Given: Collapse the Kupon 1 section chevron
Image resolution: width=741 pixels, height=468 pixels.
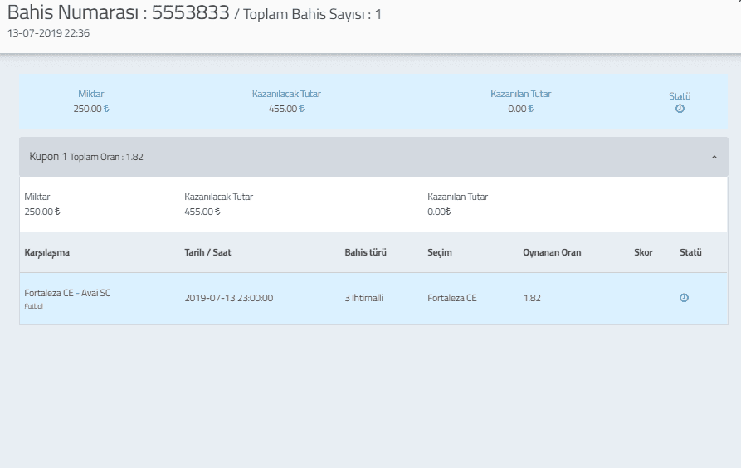Looking at the screenshot, I should tap(714, 158).
